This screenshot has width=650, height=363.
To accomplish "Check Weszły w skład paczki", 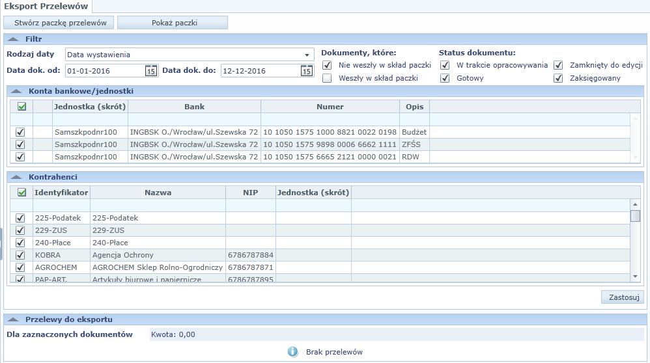I will pyautogui.click(x=327, y=78).
